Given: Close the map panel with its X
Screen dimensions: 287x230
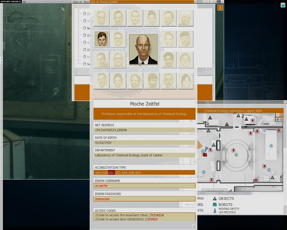Looking at the screenshot, I should [x=285, y=102].
